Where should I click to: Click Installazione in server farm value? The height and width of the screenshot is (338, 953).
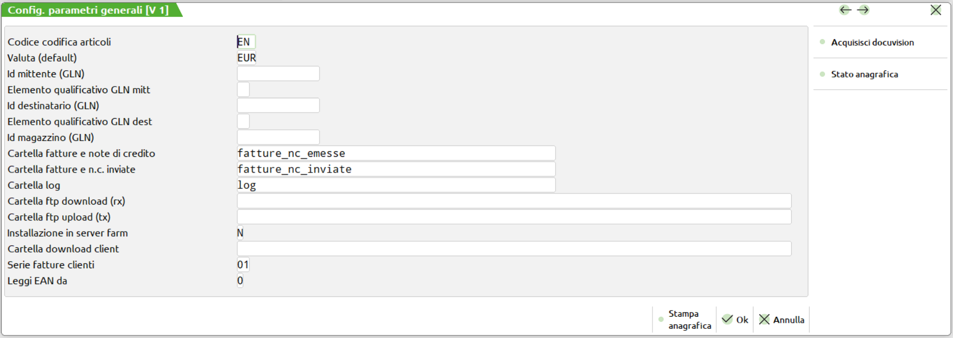click(x=240, y=233)
